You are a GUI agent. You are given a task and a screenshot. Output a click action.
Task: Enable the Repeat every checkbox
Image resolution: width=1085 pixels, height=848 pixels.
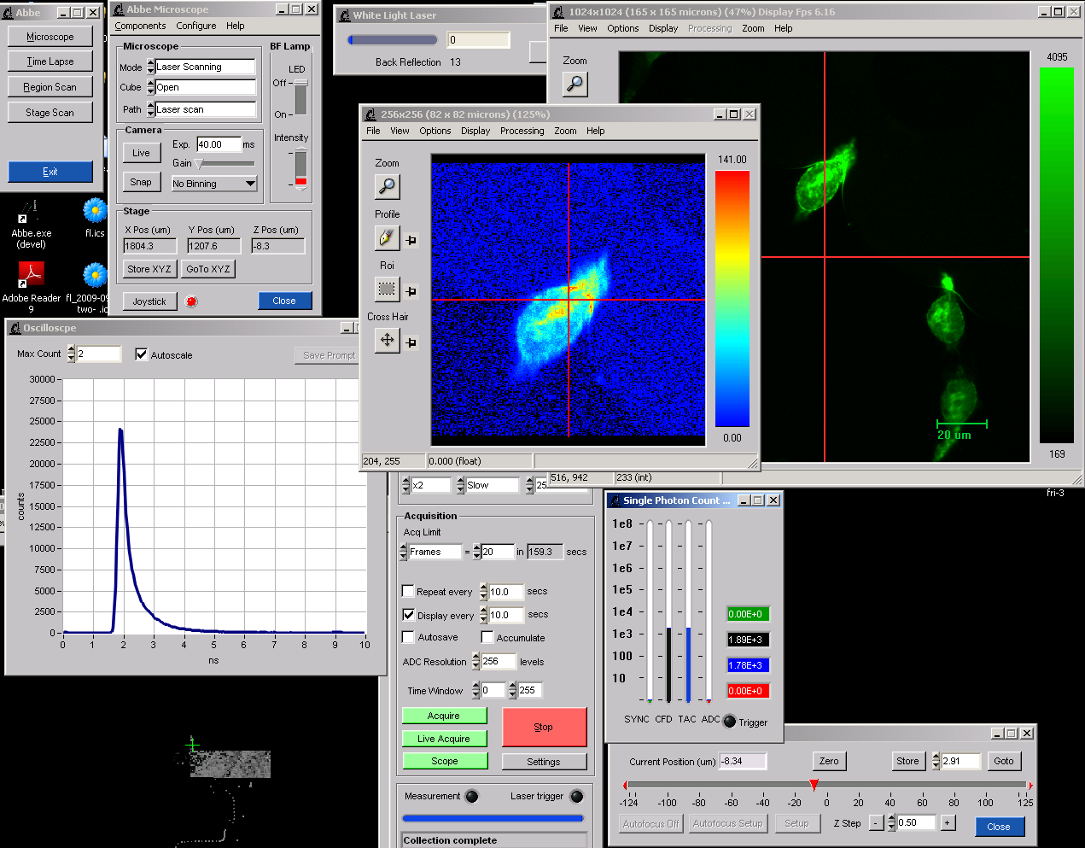click(408, 591)
